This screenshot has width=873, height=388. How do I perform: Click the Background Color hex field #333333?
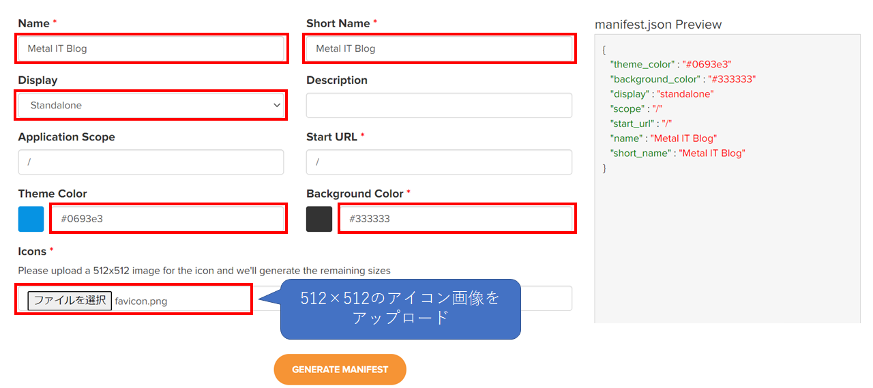pos(456,219)
